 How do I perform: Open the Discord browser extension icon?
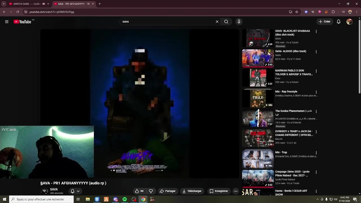click(x=306, y=12)
